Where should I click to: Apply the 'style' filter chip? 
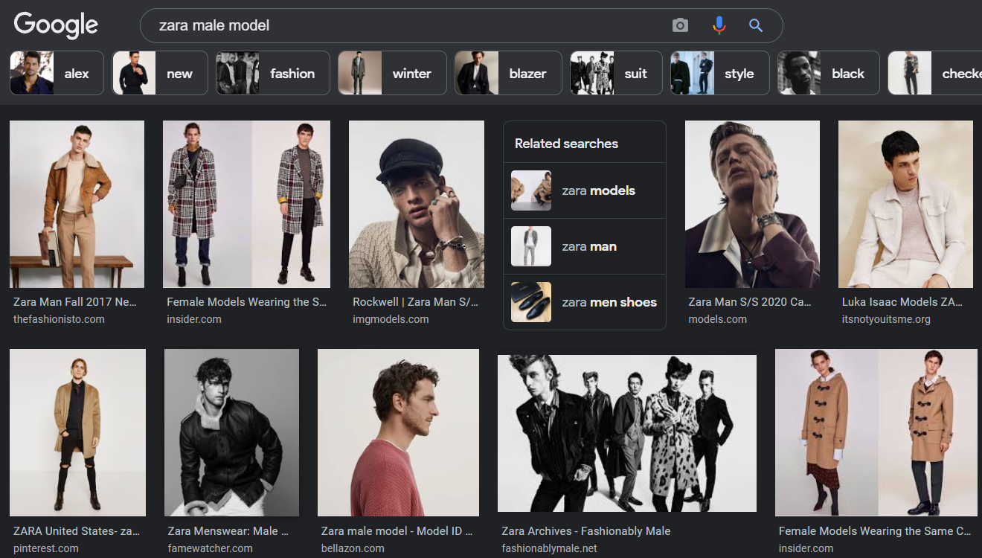[x=719, y=73]
